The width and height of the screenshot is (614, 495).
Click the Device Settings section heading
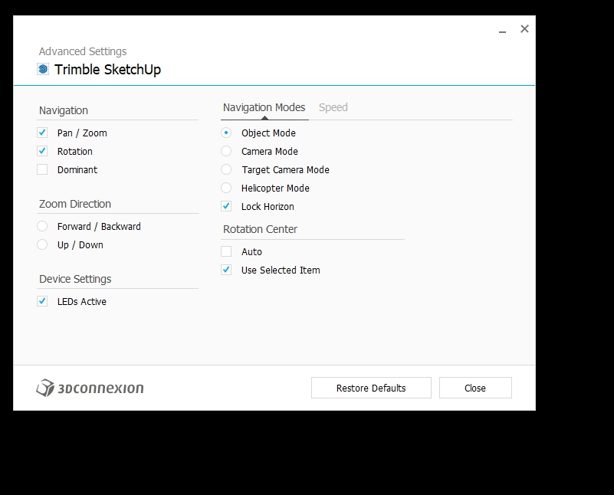(x=75, y=279)
